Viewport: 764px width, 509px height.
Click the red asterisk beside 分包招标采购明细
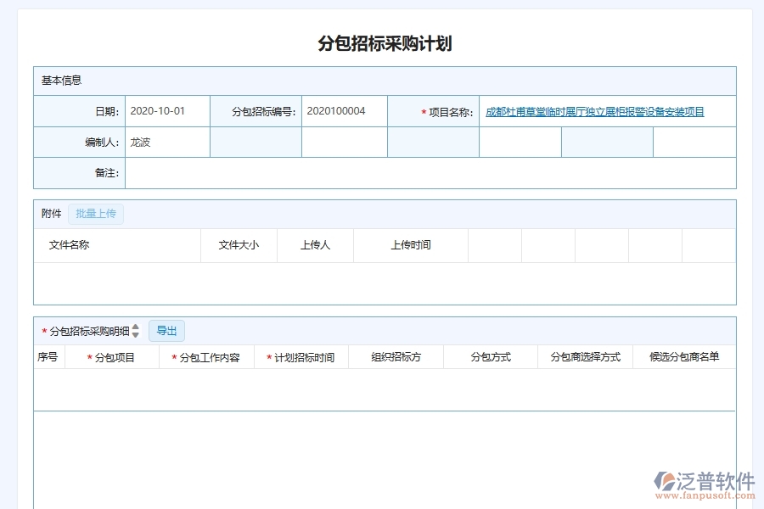[42, 331]
